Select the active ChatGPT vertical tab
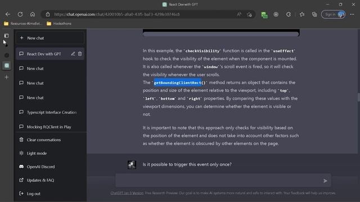Screen dimensions: 360x202 (x=7, y=66)
